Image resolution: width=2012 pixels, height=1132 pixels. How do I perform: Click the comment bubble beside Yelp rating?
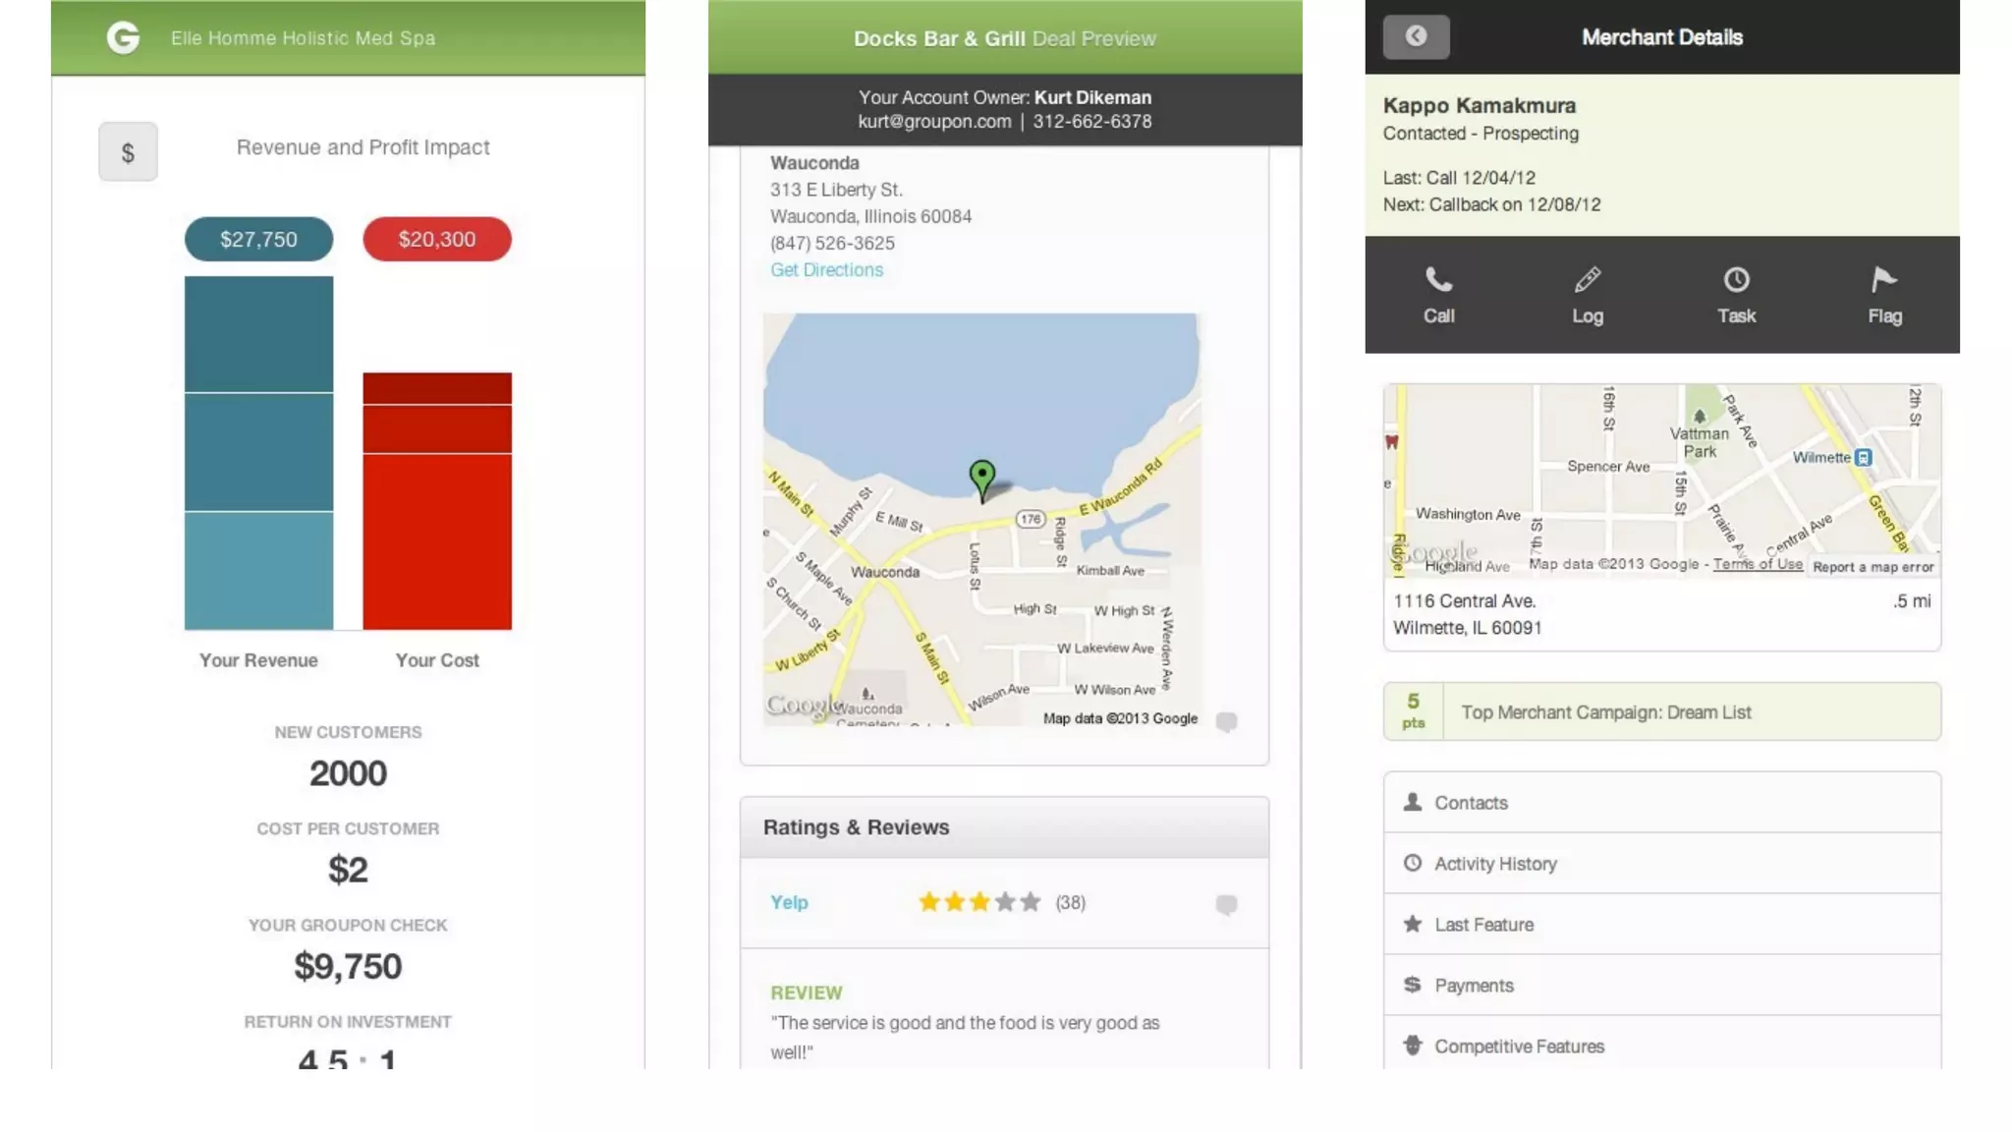1226,904
